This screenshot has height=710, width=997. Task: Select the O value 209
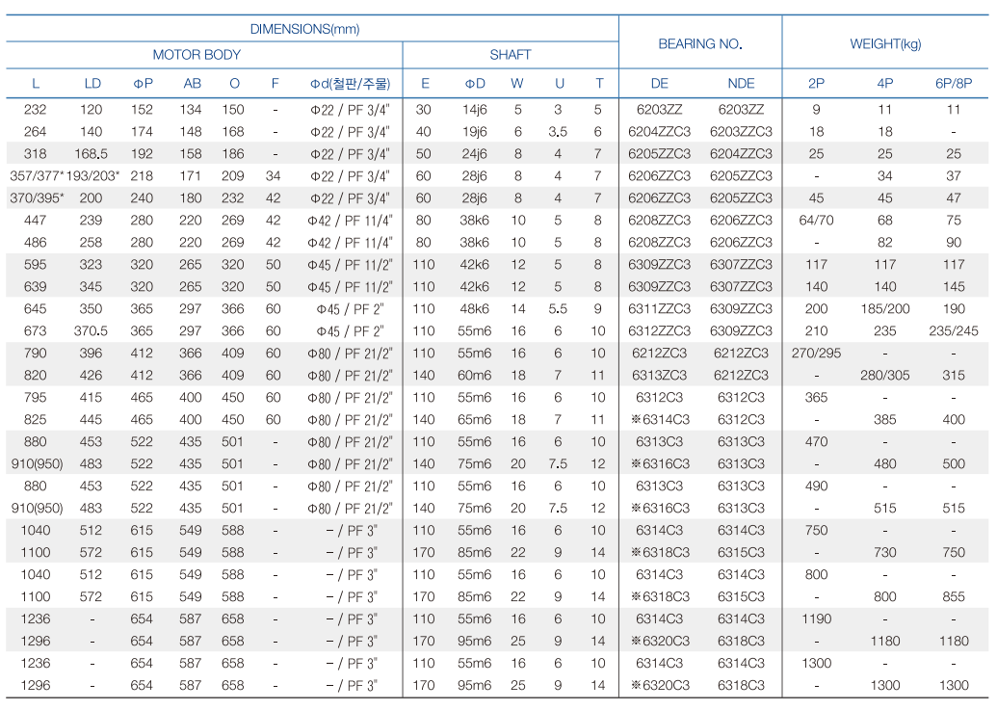(233, 176)
